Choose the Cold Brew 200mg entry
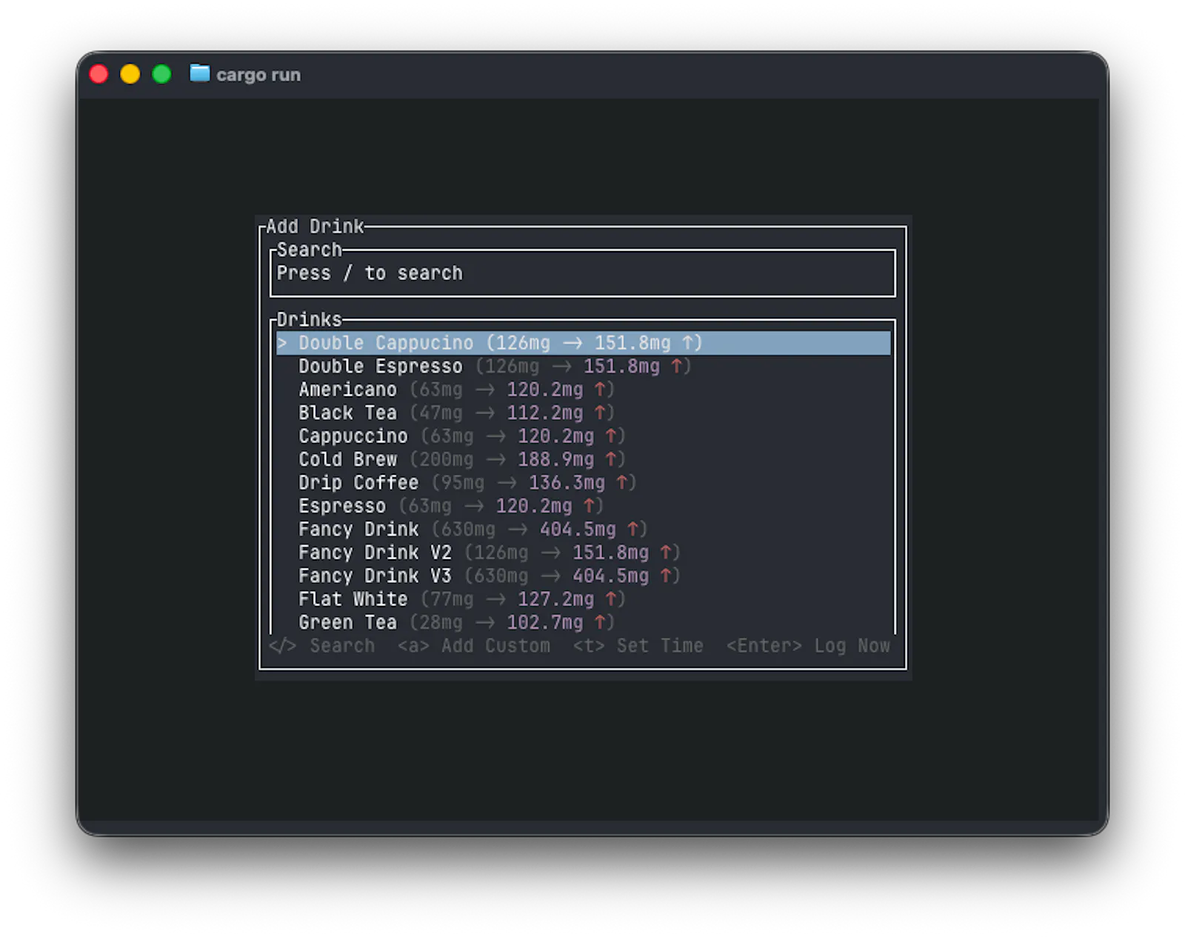Screen dimensions: 1185x937 (583, 459)
